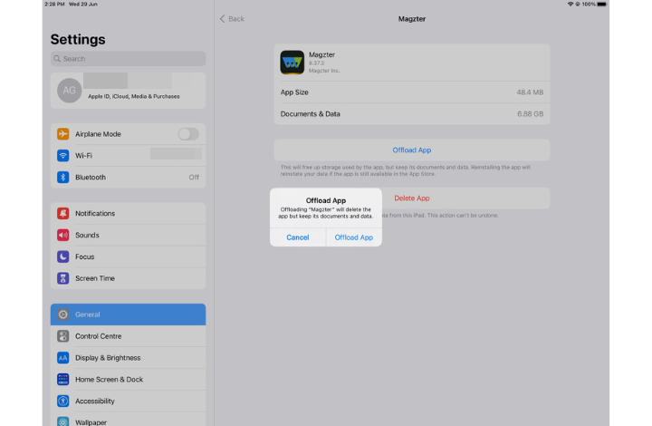Open Apple ID, iCloud, Media & Purchases
This screenshot has height=426, width=652.
click(128, 91)
